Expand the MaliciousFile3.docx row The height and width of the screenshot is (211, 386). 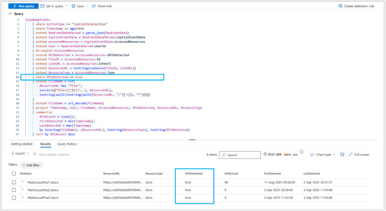(23, 197)
